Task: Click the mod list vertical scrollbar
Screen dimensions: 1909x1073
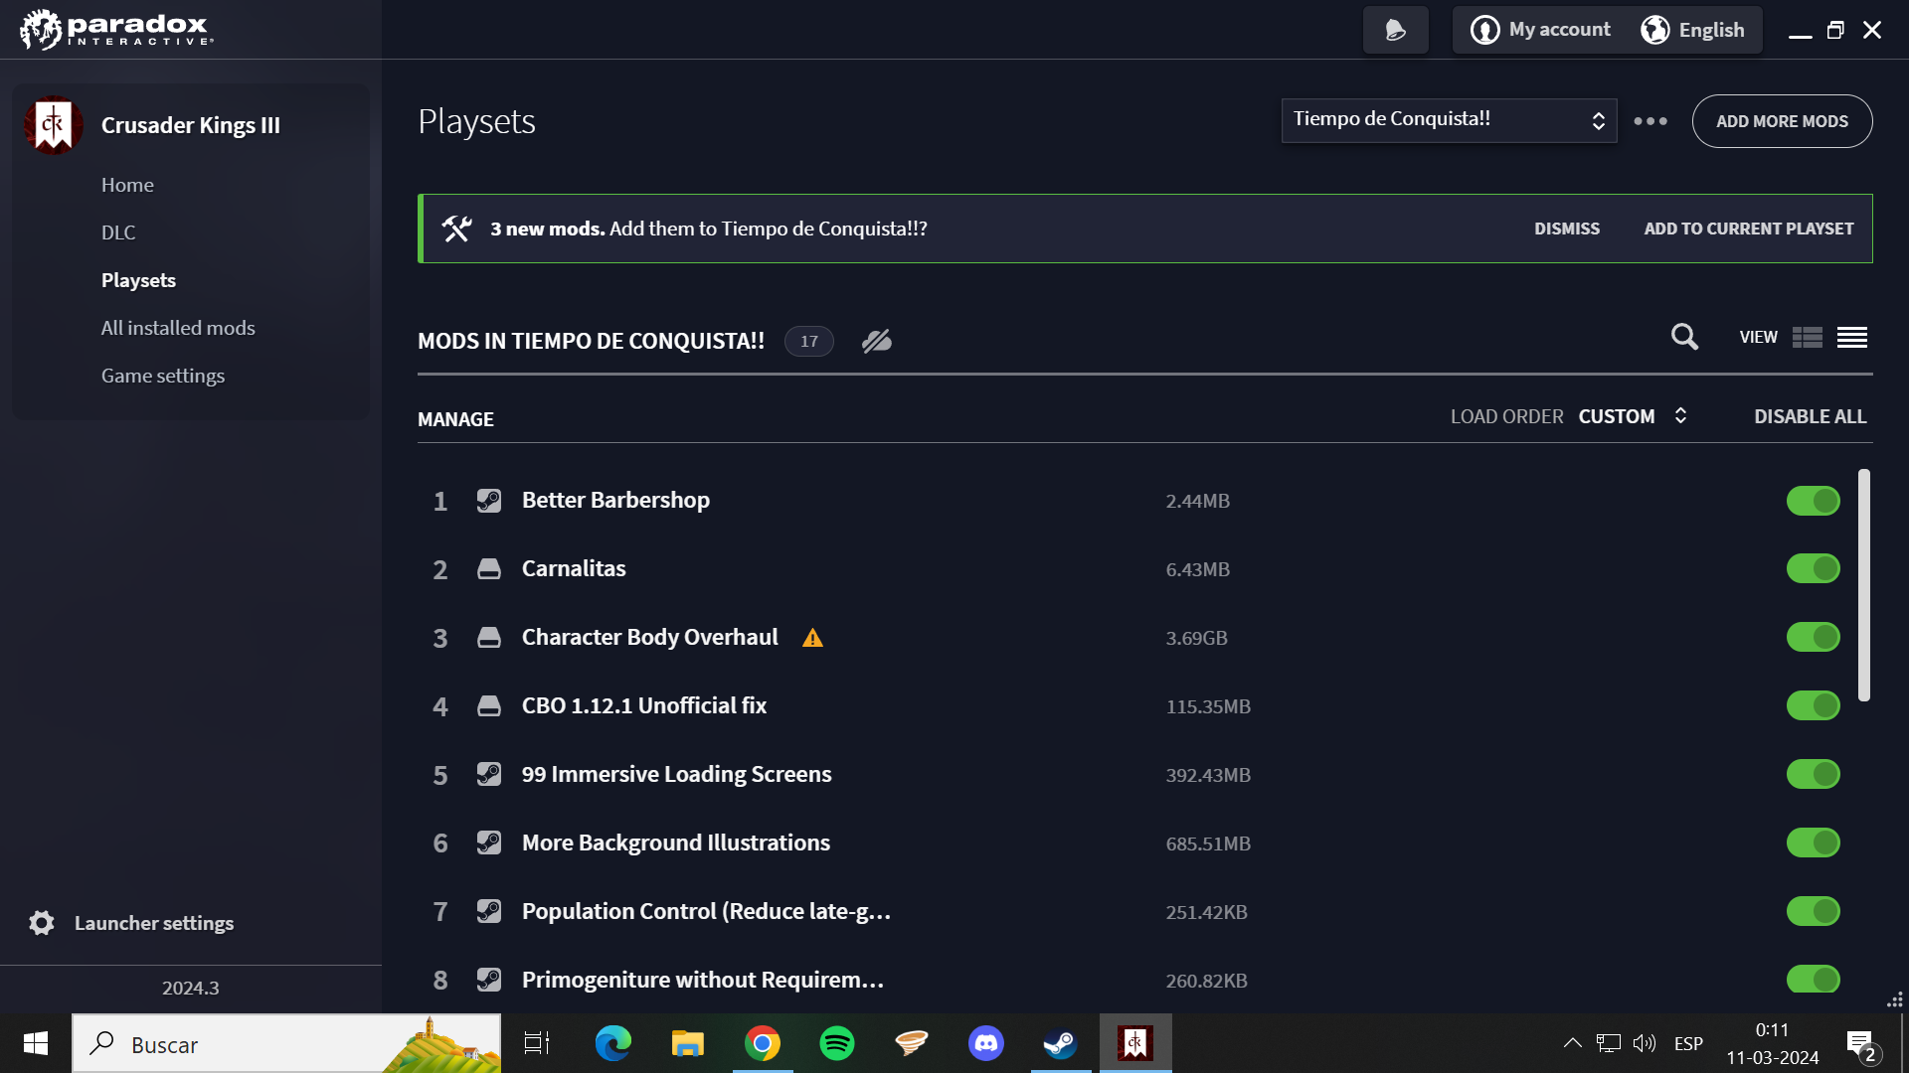Action: 1864,585
